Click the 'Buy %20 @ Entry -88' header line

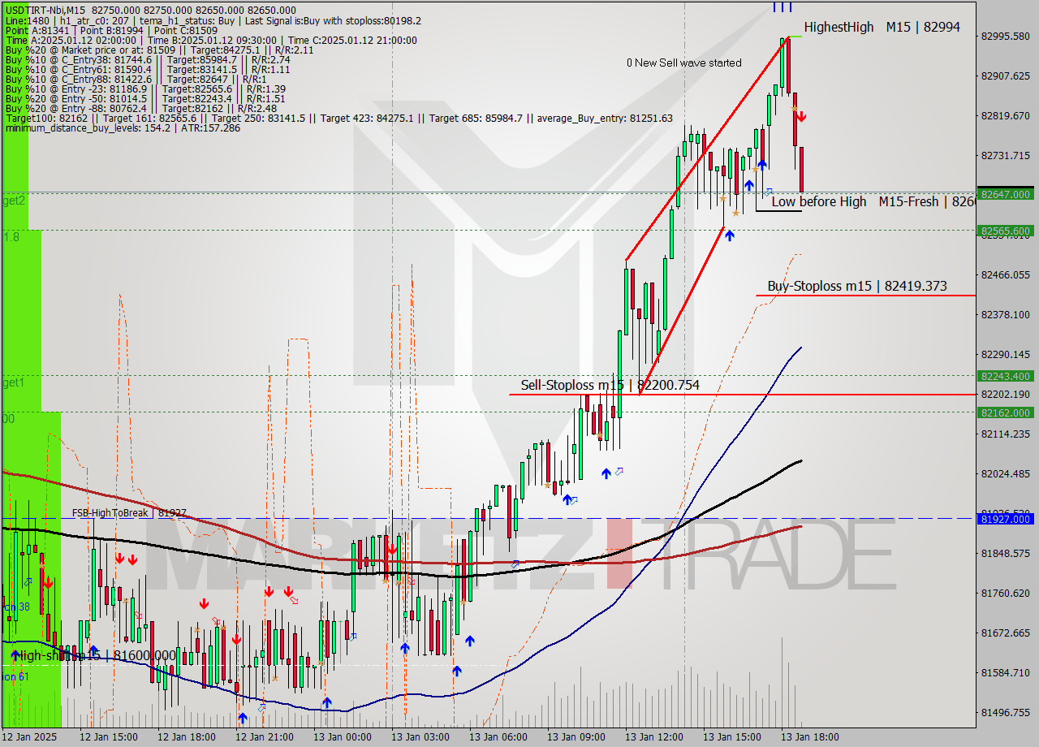pyautogui.click(x=140, y=108)
